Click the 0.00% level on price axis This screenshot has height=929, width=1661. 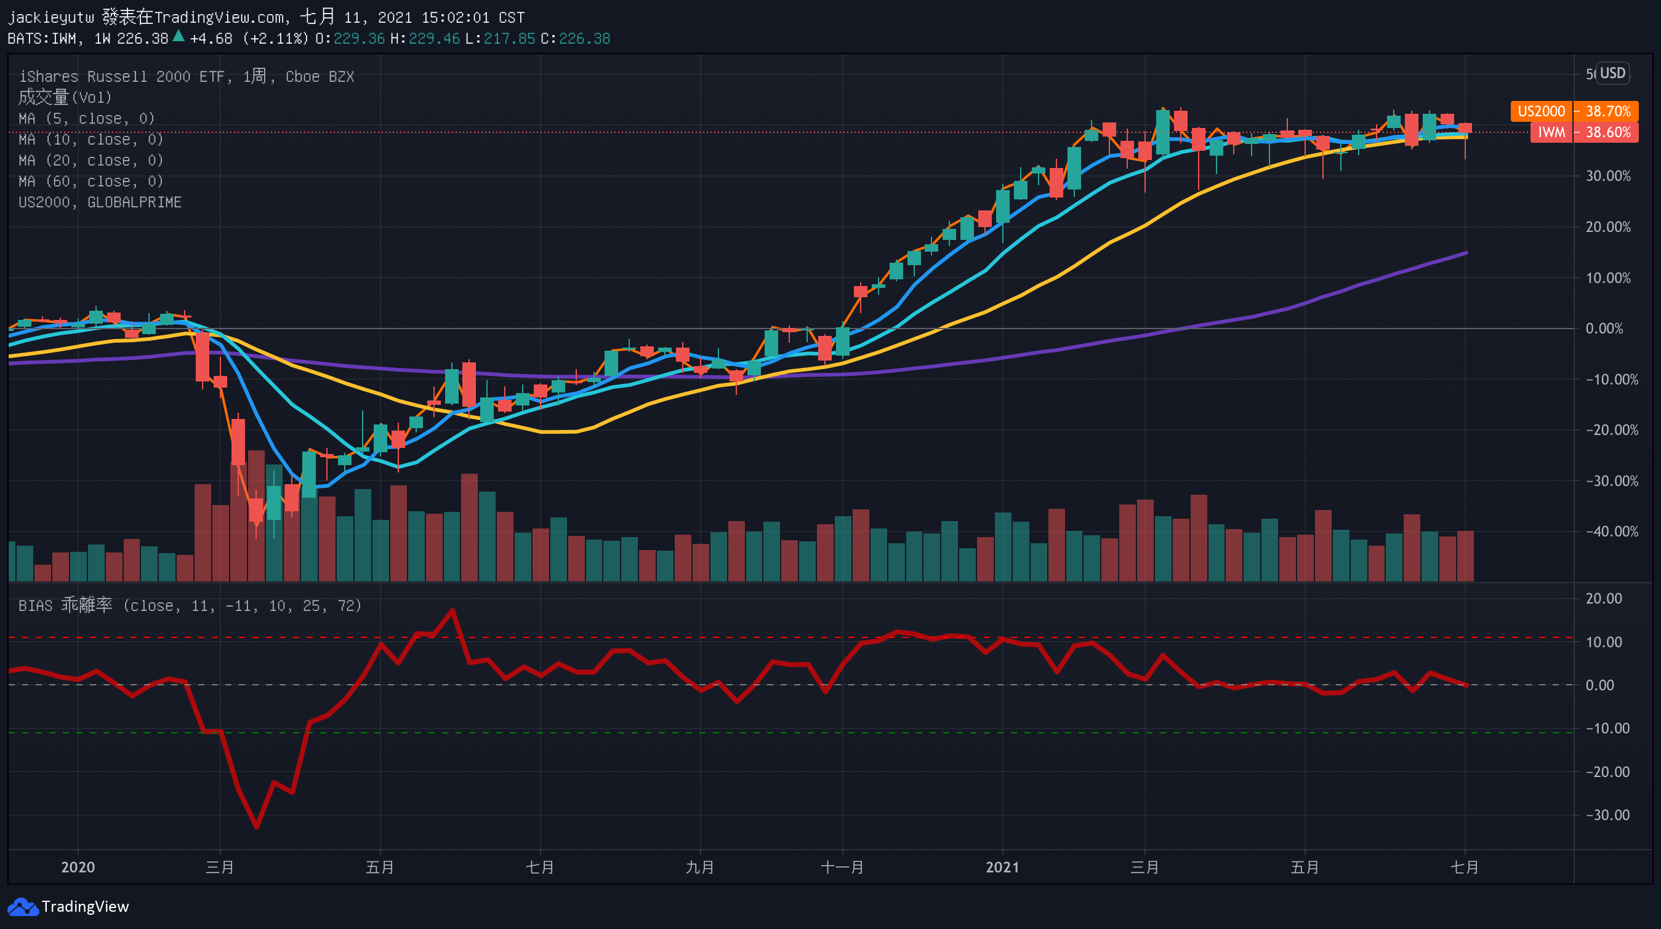pyautogui.click(x=1604, y=329)
